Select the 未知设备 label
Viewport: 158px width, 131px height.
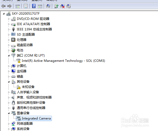click(x=28, y=87)
